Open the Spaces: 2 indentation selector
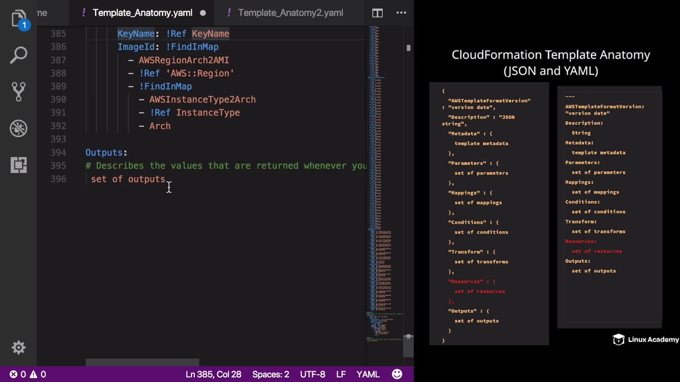 coord(271,374)
